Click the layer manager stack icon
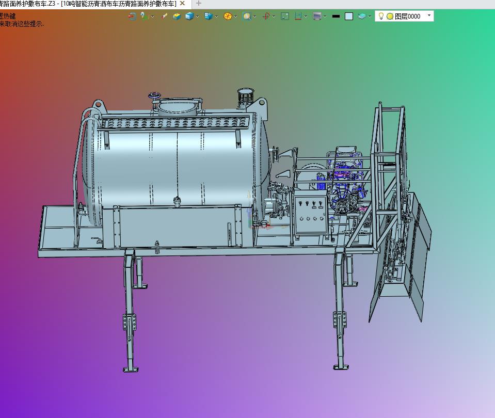 (362, 16)
